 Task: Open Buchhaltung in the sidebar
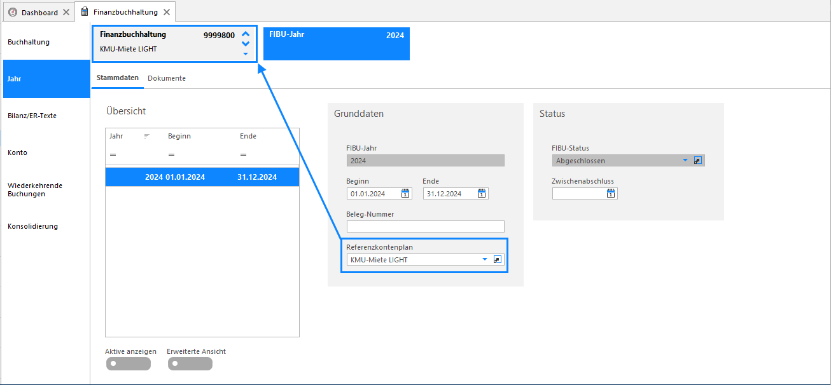(46, 42)
